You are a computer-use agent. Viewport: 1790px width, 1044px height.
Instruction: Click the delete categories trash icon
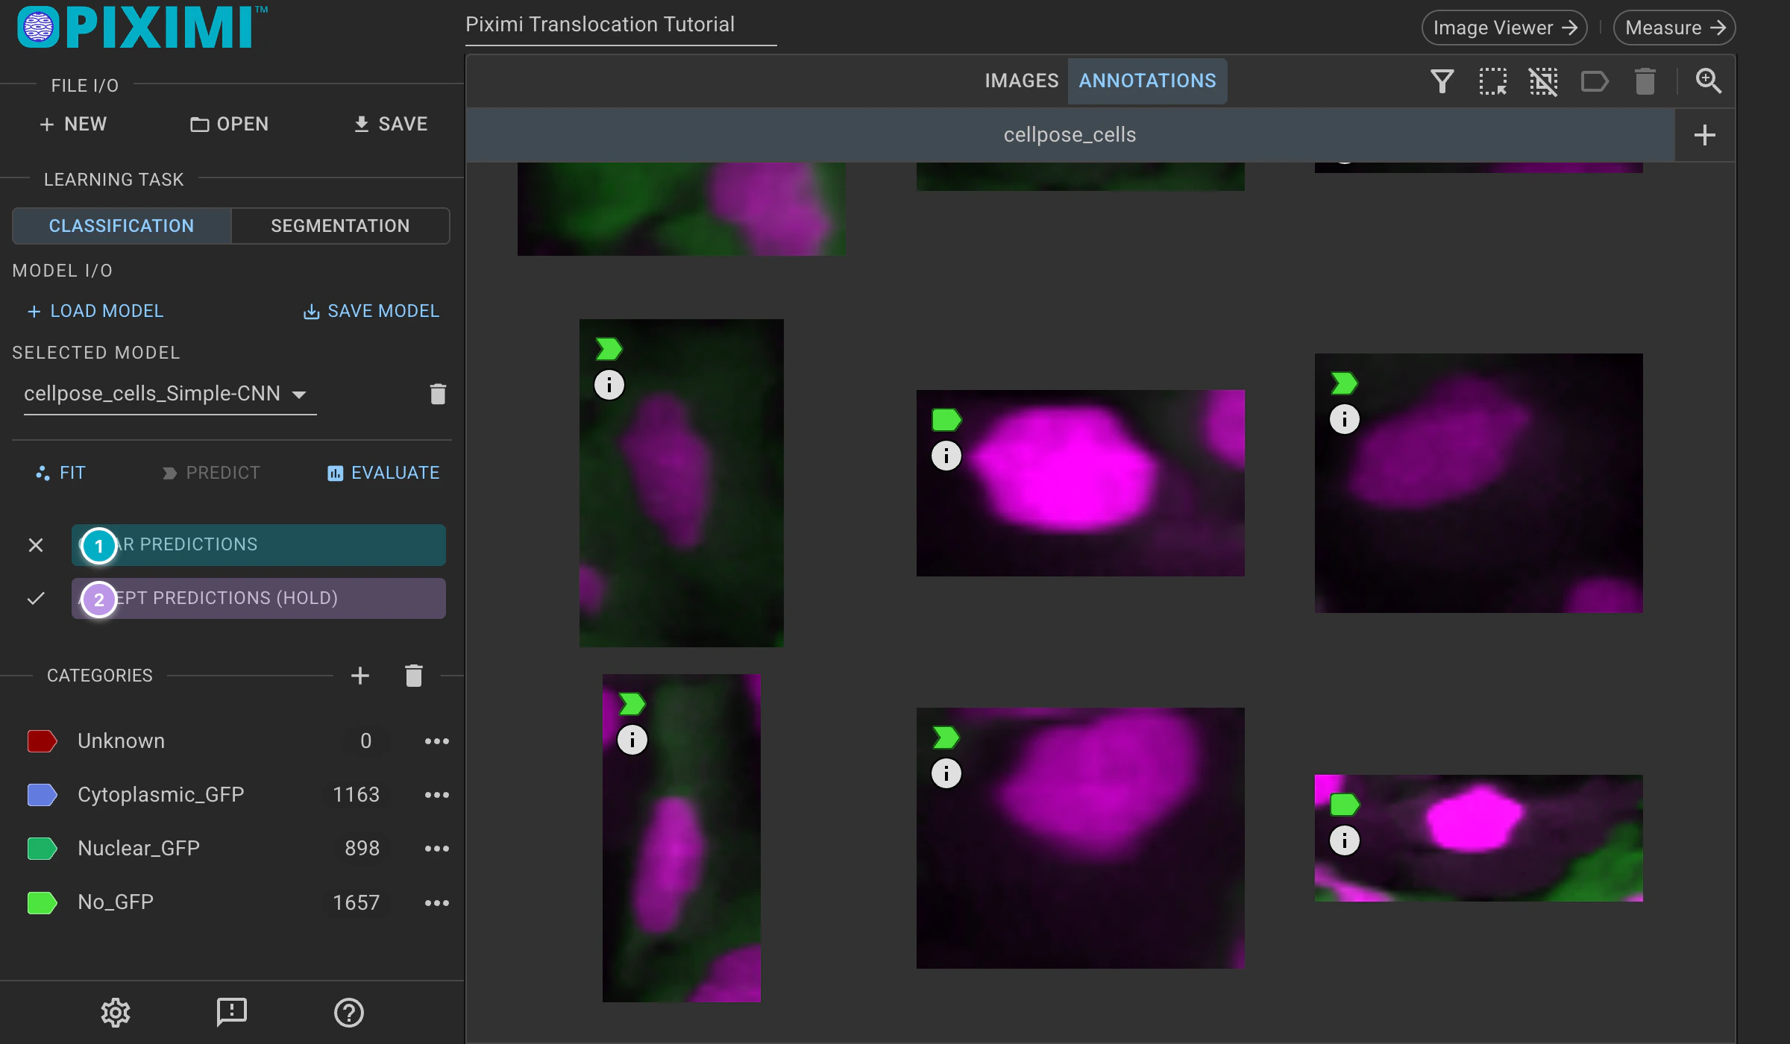pos(414,676)
